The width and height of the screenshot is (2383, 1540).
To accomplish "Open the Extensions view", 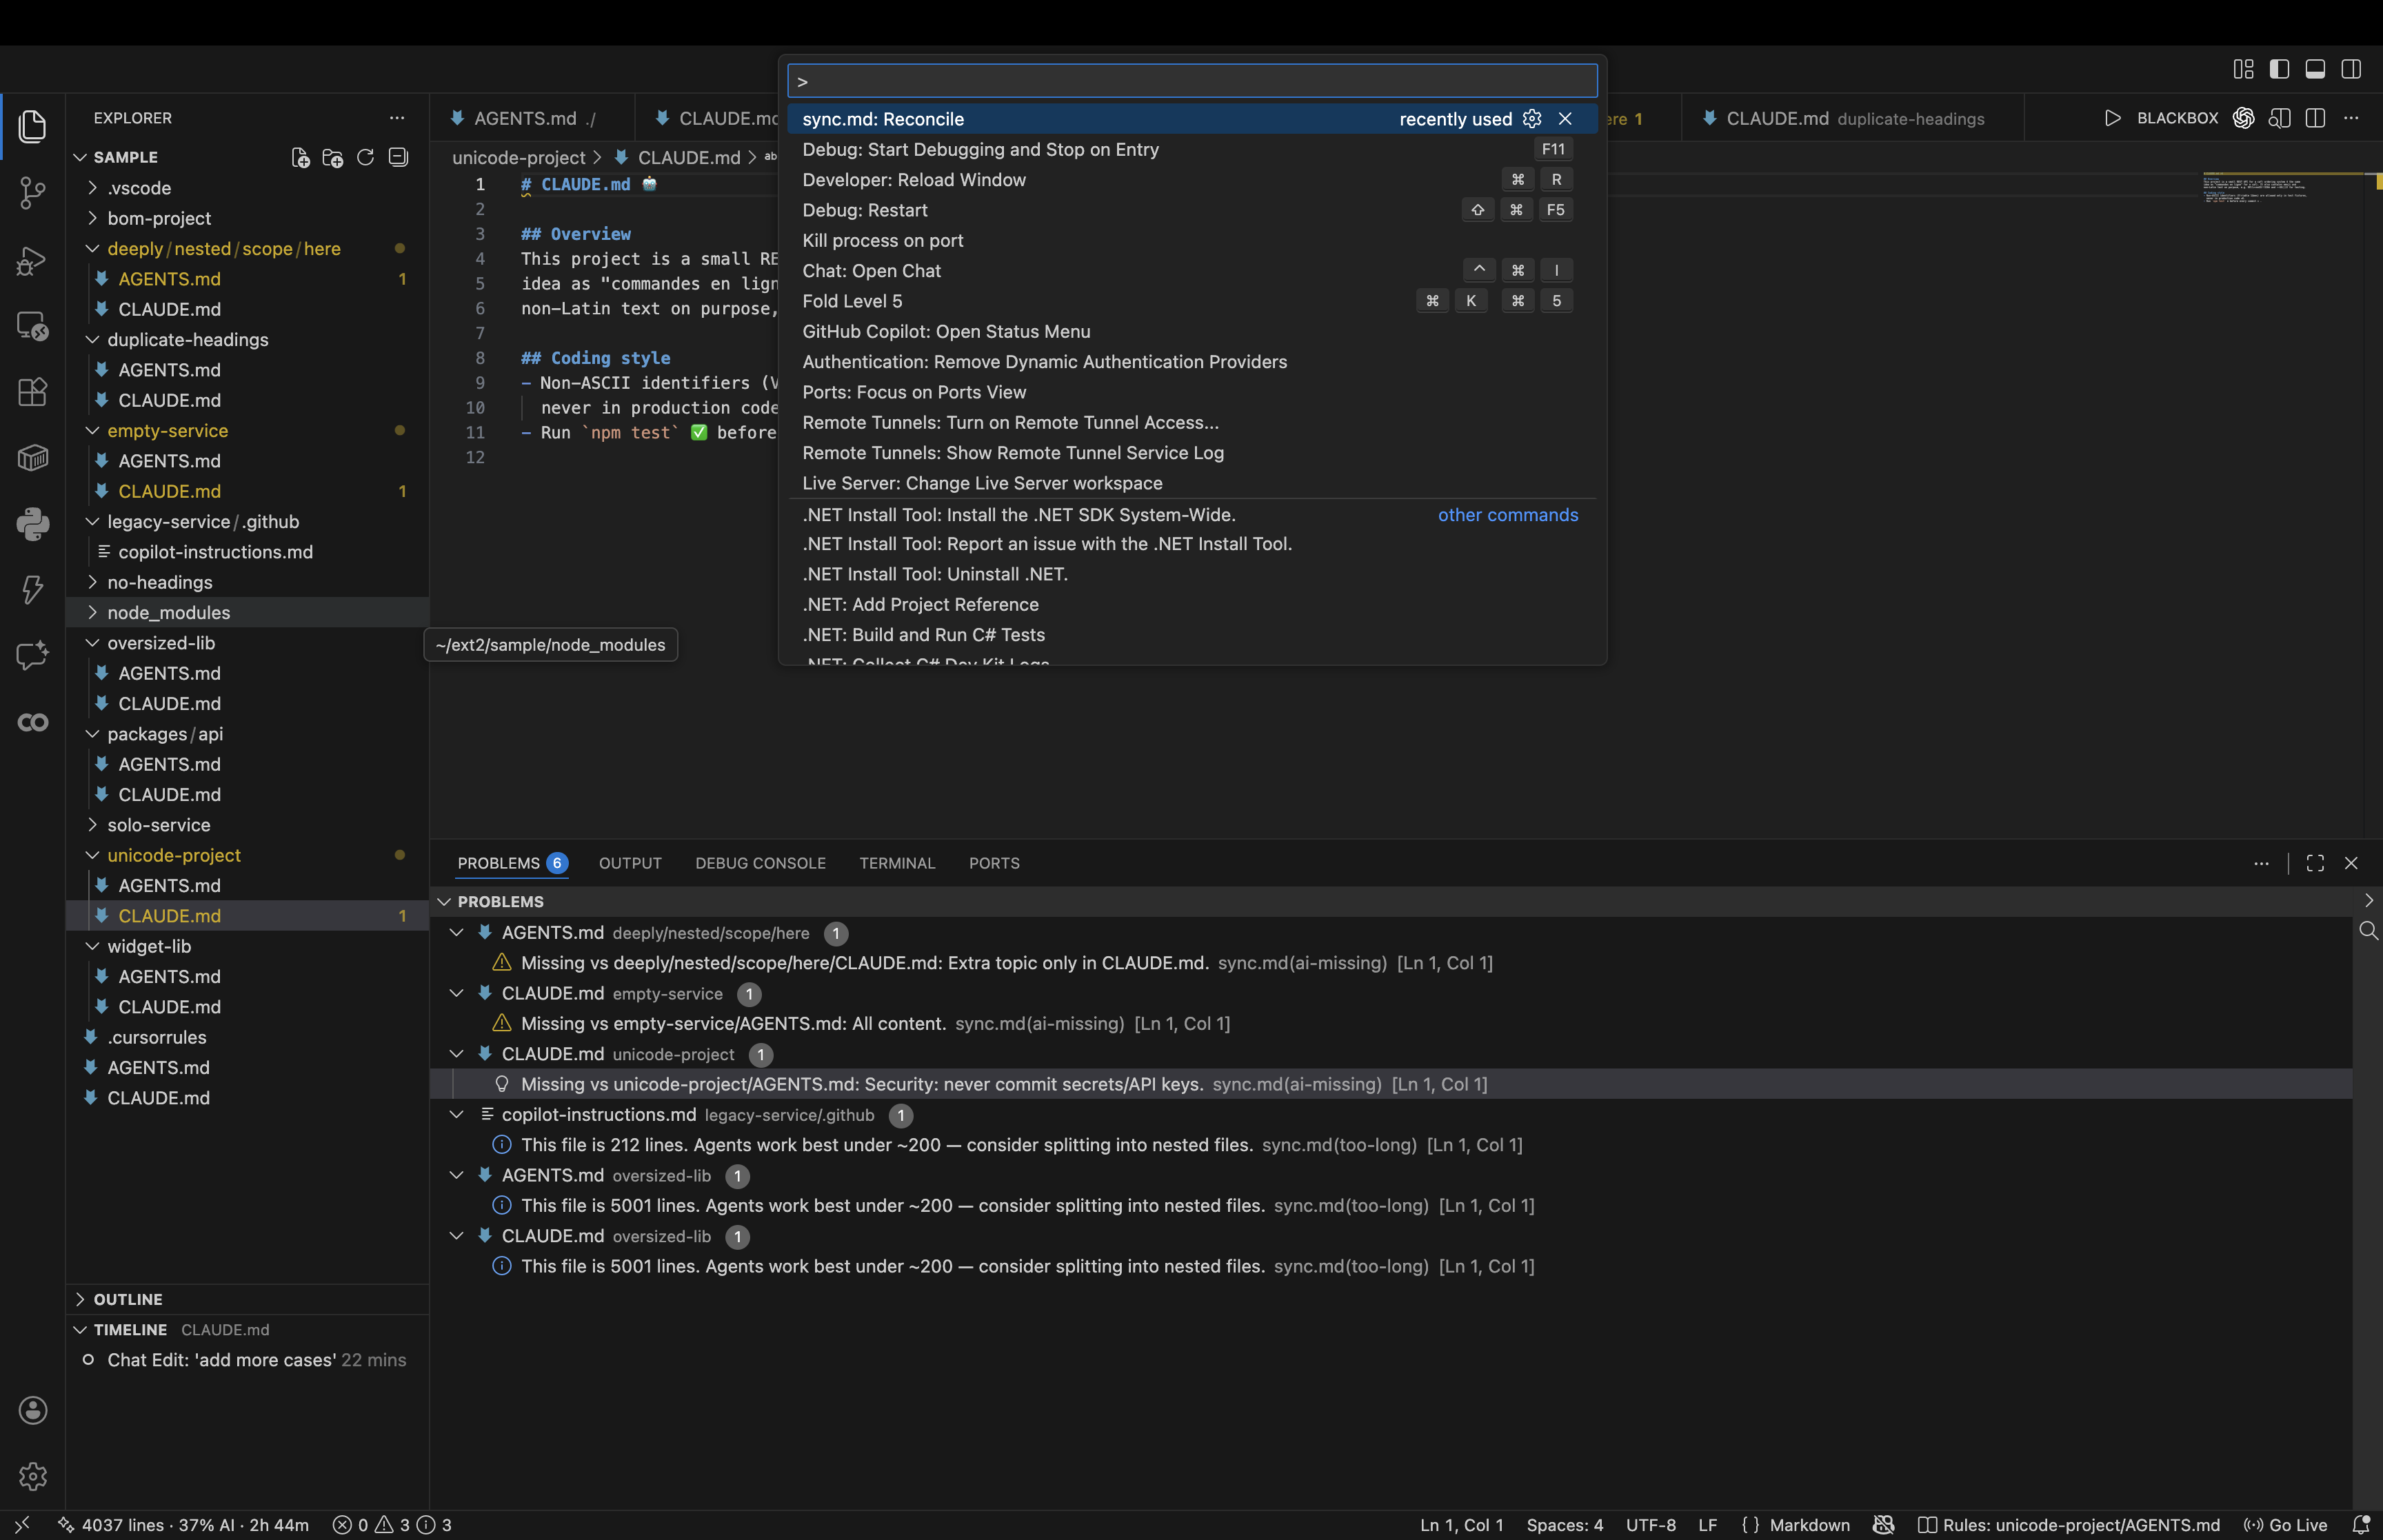I will tap(33, 392).
